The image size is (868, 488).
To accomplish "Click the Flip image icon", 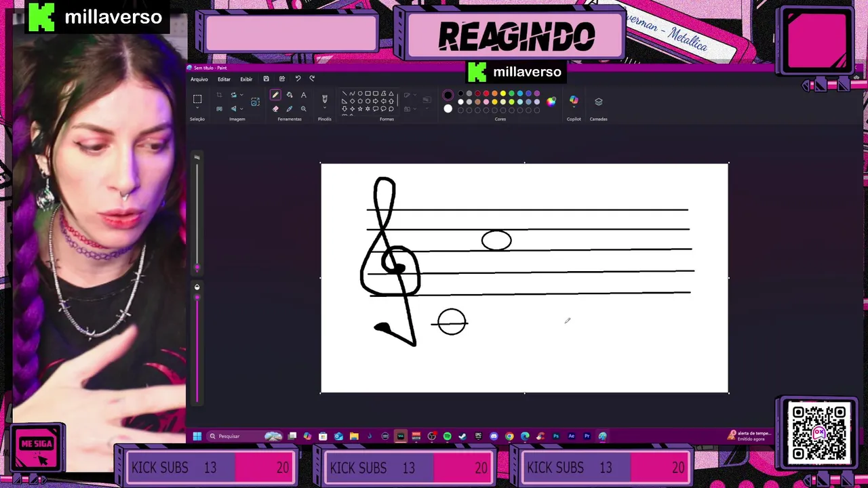I will point(233,109).
